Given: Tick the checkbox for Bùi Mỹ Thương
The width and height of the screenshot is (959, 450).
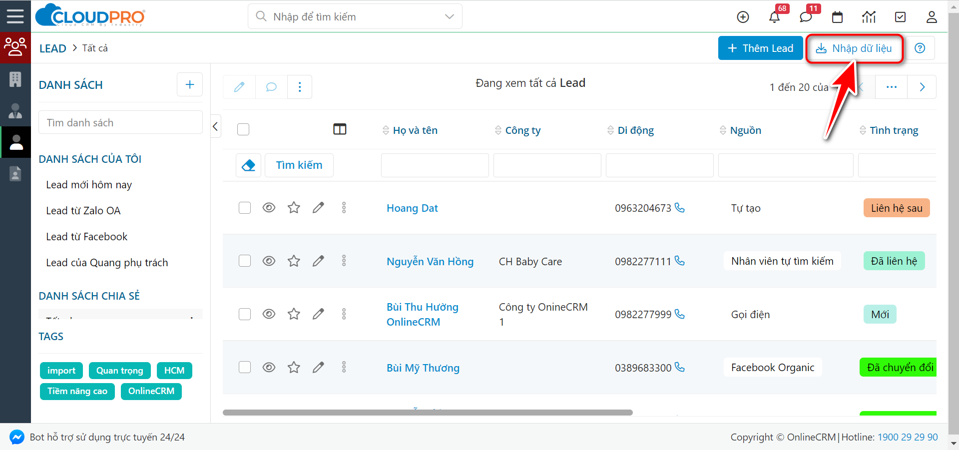Looking at the screenshot, I should (x=245, y=367).
